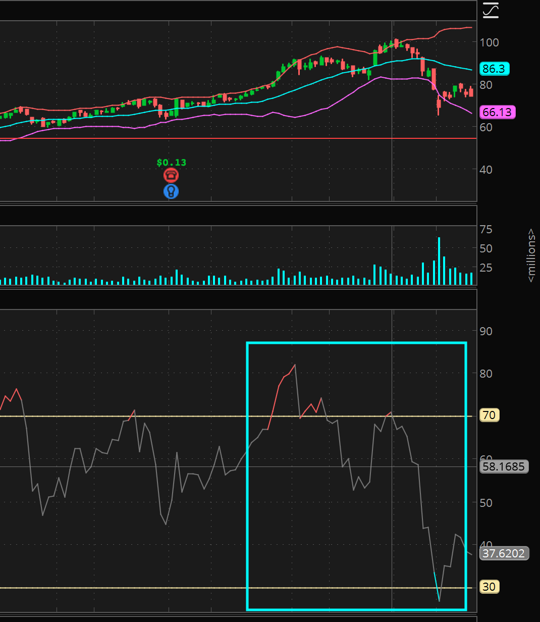Click the 75 volume axis label
The image size is (540, 622).
click(x=487, y=230)
